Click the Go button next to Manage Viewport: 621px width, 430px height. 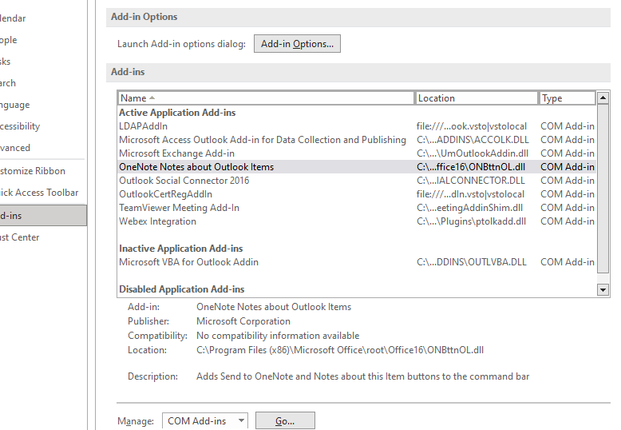pos(285,421)
